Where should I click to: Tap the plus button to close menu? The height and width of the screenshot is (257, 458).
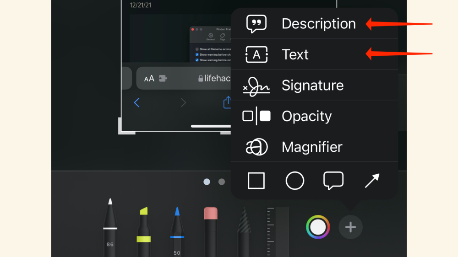[x=350, y=227]
